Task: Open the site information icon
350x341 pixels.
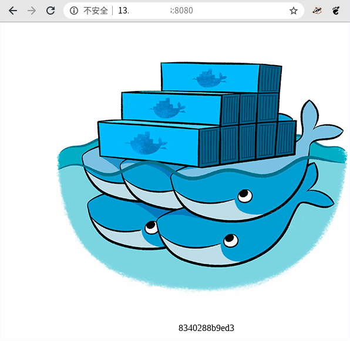Action: (74, 11)
